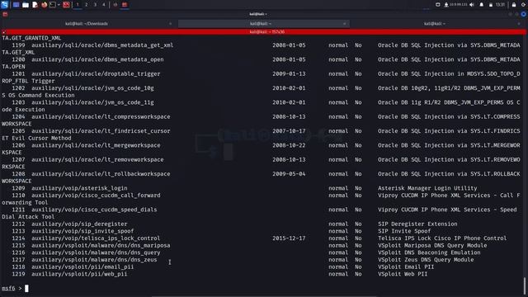Click module auxiliary/sqli/oracle/dbms_metadata_open
The width and height of the screenshot is (528, 297).
pyautogui.click(x=97, y=59)
